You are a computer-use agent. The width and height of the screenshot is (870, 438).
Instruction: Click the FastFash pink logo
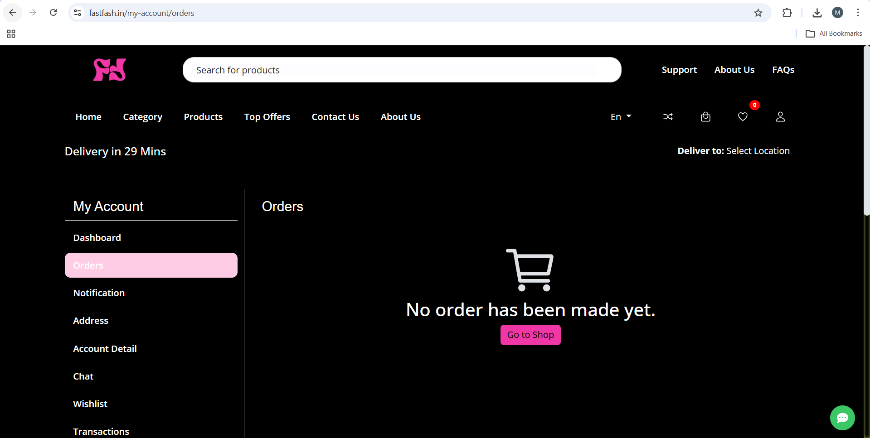coord(109,70)
